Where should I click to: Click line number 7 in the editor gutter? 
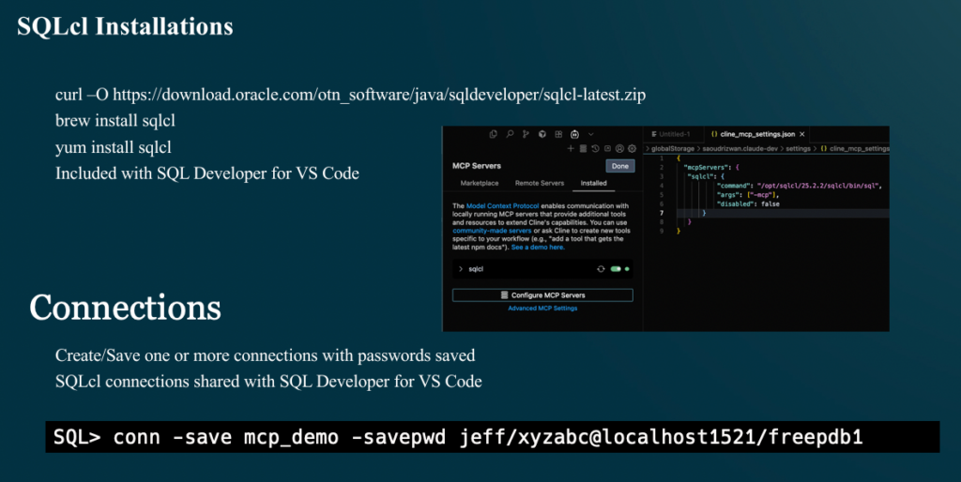[662, 213]
